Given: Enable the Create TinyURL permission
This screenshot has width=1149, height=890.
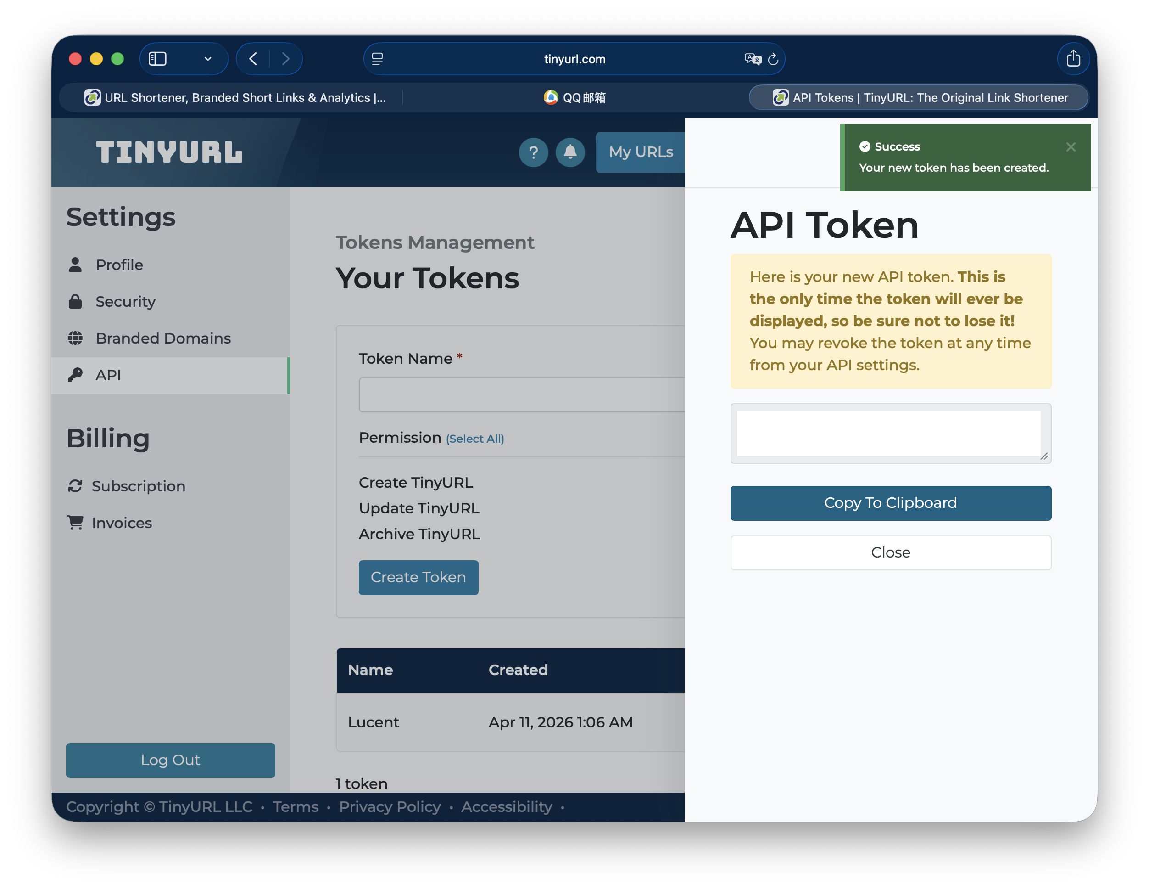Looking at the screenshot, I should tap(416, 482).
